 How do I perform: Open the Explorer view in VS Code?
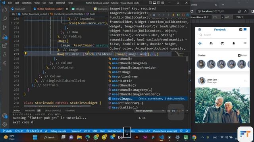click(4, 10)
